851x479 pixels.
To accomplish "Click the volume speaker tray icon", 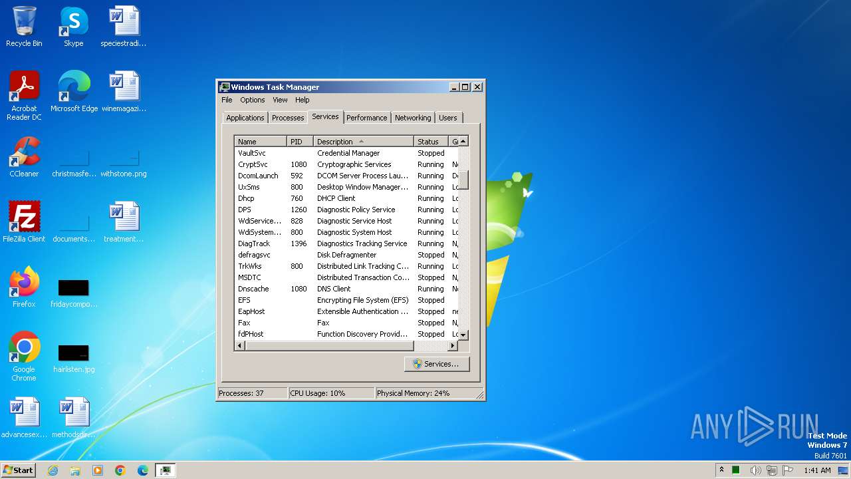I will point(756,470).
